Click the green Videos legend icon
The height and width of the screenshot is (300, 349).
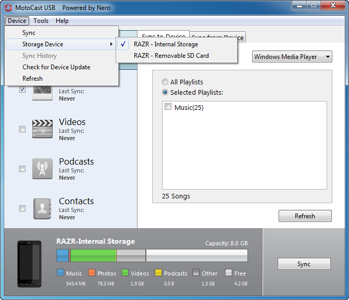(125, 273)
